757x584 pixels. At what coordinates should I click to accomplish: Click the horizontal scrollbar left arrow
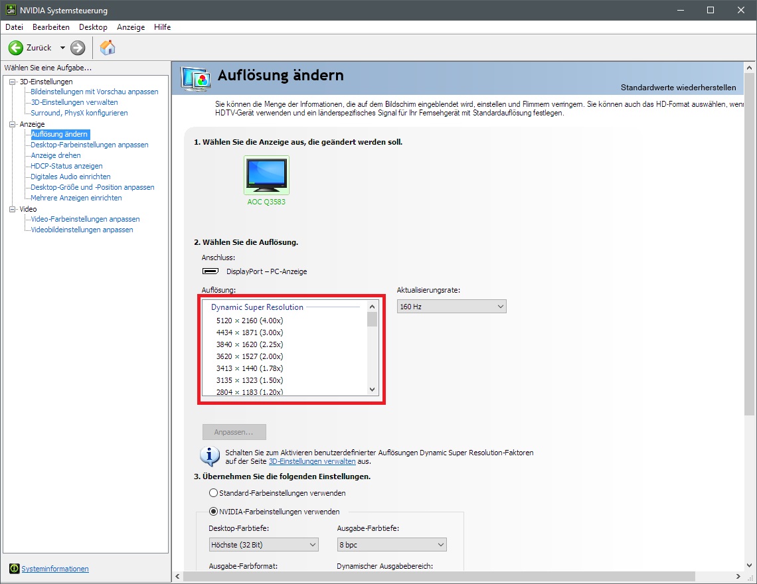(x=178, y=576)
